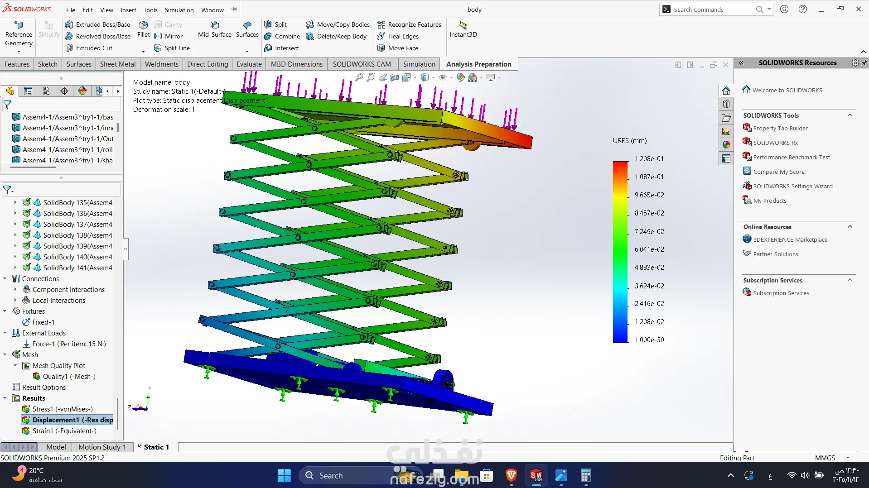This screenshot has height=488, width=869.
Task: Toggle the Simulation tree filter funnel
Action: (8, 190)
